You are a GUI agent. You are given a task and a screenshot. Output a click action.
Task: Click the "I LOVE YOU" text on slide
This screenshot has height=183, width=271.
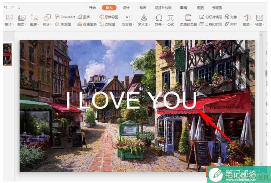[x=132, y=100]
